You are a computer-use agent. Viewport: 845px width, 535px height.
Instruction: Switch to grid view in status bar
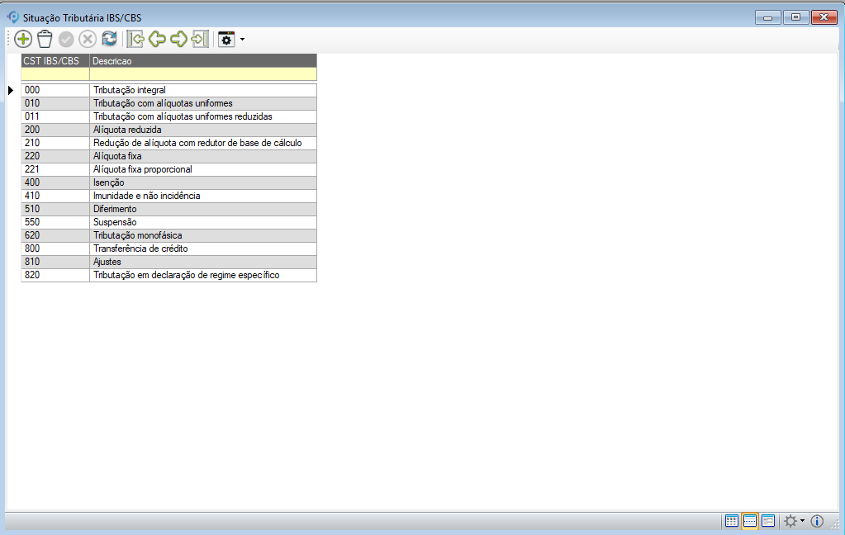click(x=731, y=521)
